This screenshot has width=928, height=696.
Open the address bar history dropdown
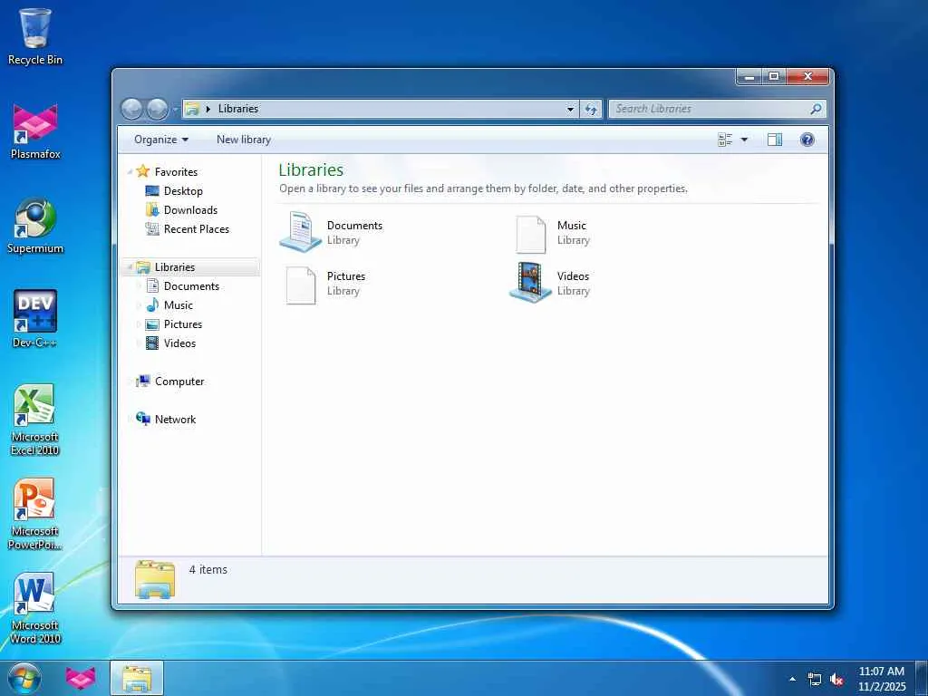[571, 109]
